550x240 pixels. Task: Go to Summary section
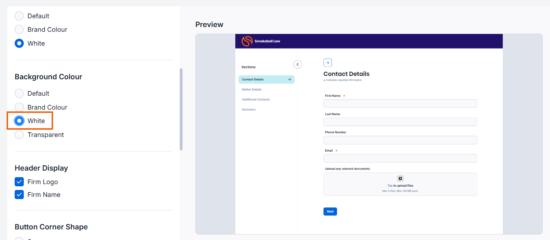pyautogui.click(x=249, y=110)
